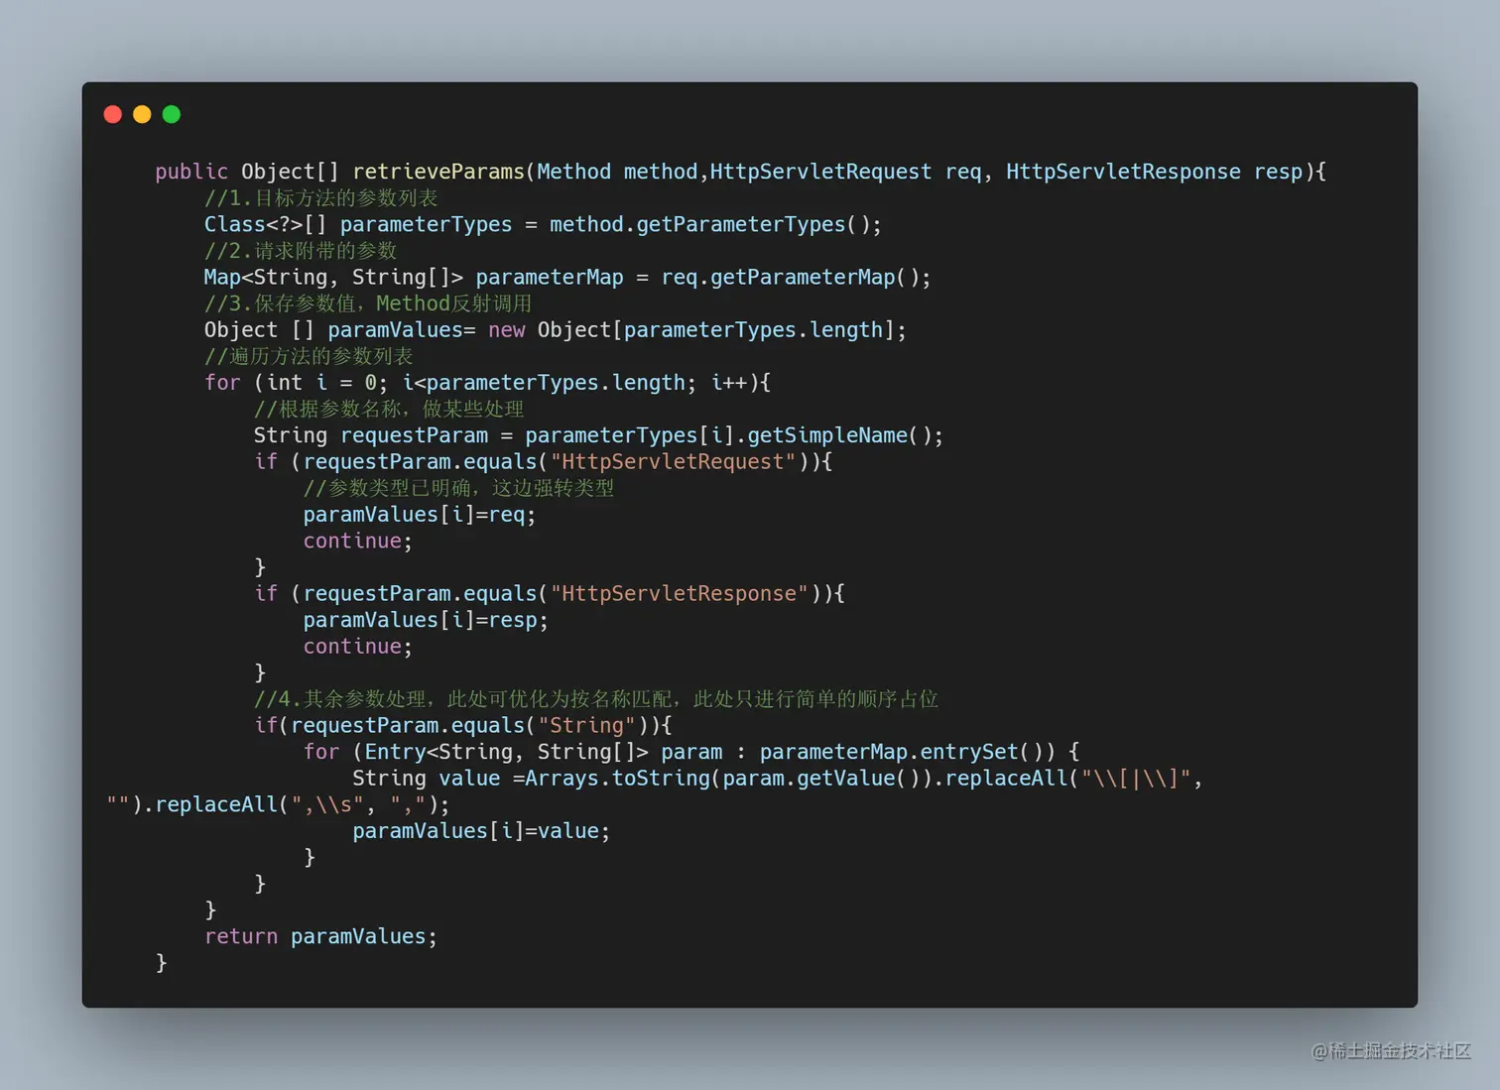Click the red close dot
Screen dimensions: 1500x1090
(x=113, y=114)
